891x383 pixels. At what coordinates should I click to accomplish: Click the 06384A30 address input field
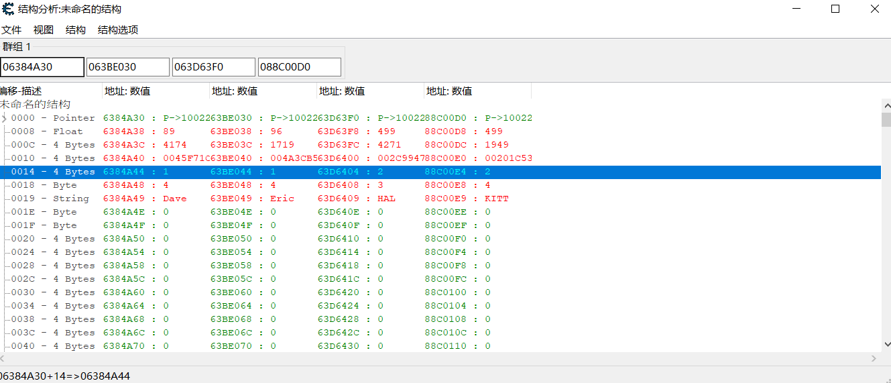click(42, 67)
